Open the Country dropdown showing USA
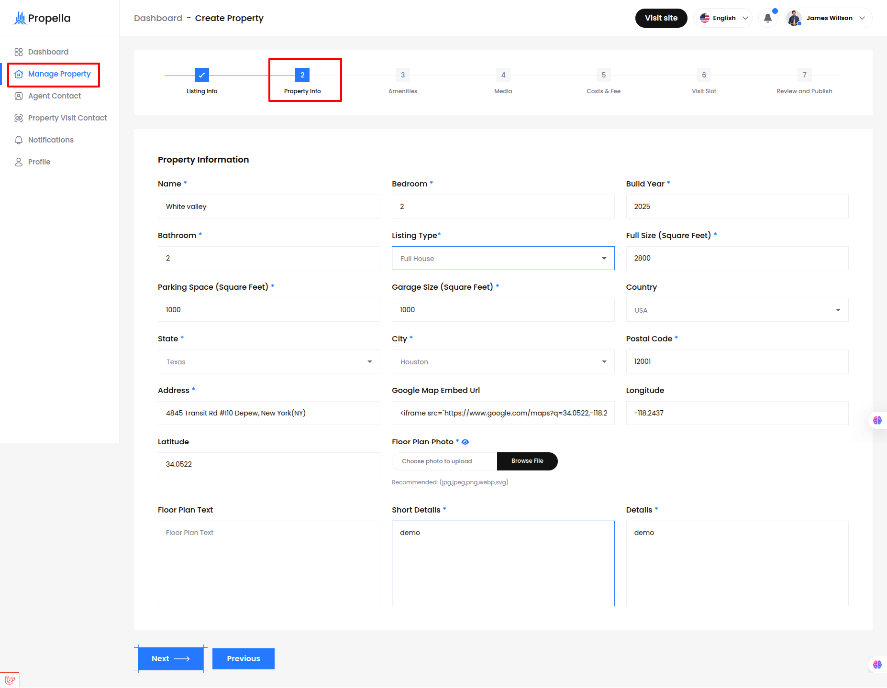The width and height of the screenshot is (887, 688). coord(737,310)
